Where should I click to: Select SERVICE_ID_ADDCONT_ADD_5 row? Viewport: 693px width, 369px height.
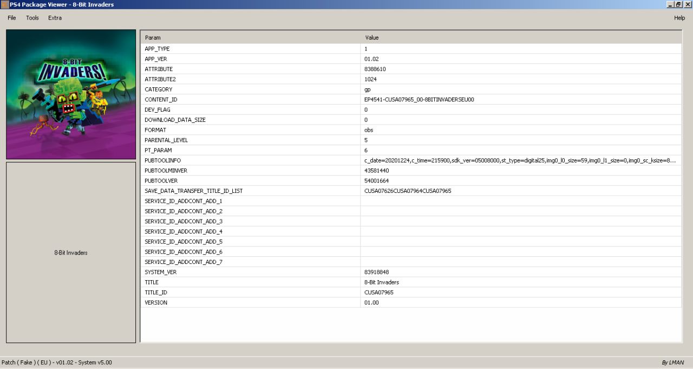[x=411, y=242]
